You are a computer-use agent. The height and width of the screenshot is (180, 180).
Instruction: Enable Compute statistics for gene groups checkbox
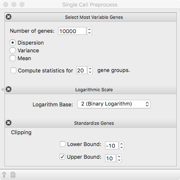[x=13, y=70]
